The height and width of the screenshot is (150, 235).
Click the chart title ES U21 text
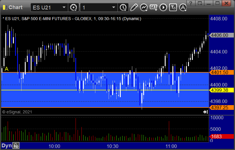pos(72,19)
